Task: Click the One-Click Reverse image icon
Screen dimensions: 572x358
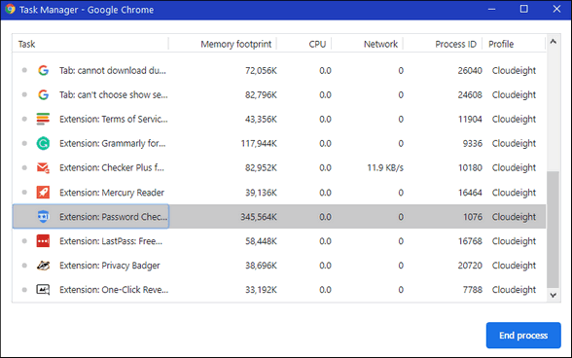Action: pyautogui.click(x=43, y=290)
